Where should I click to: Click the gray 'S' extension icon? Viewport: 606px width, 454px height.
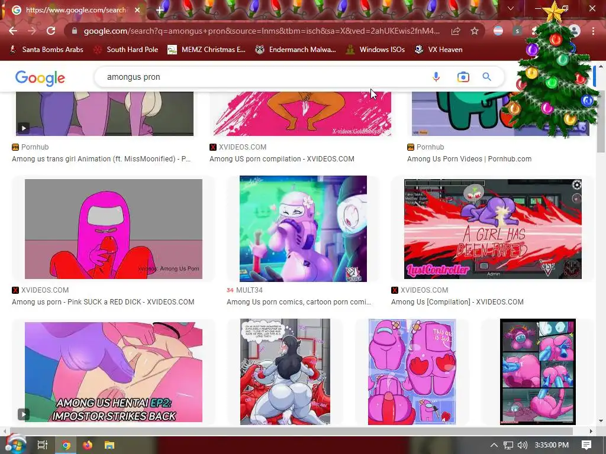(x=517, y=31)
